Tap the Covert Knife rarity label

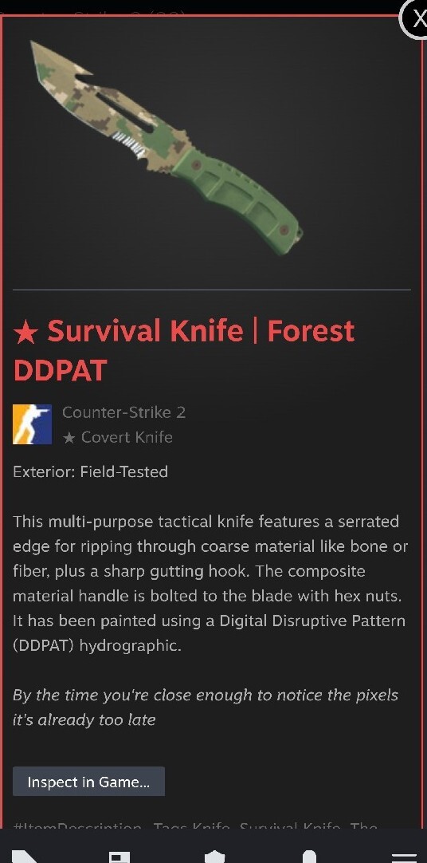pos(127,438)
